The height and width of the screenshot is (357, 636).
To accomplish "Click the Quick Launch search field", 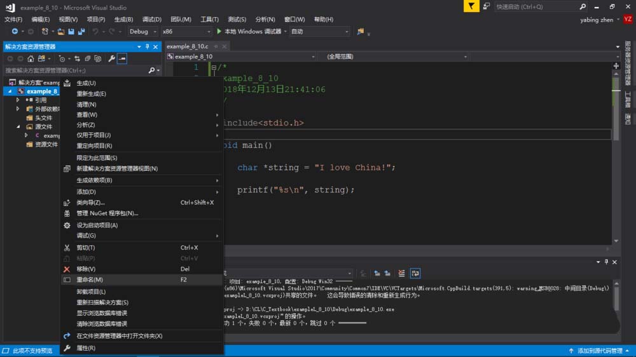I will pyautogui.click(x=535, y=7).
